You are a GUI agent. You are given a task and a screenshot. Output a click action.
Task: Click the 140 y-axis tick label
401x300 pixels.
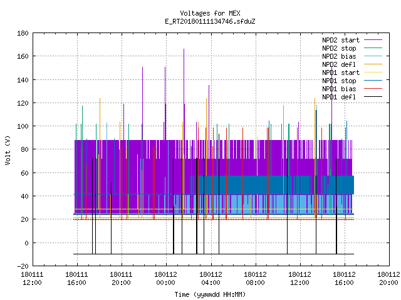(x=23, y=80)
